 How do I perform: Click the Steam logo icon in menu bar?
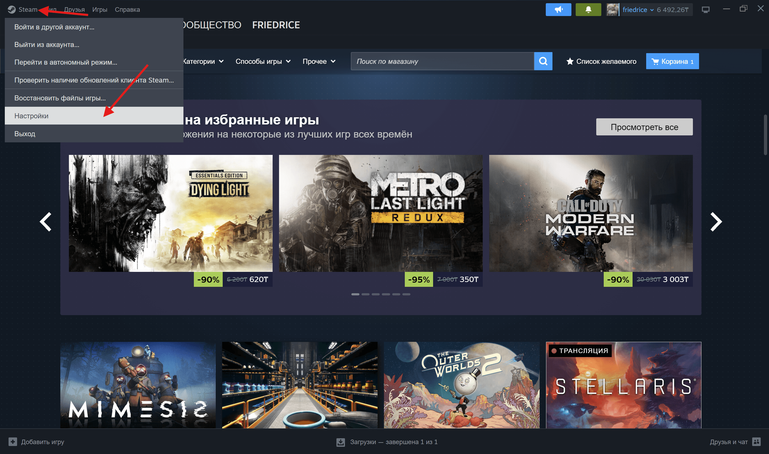tap(12, 10)
